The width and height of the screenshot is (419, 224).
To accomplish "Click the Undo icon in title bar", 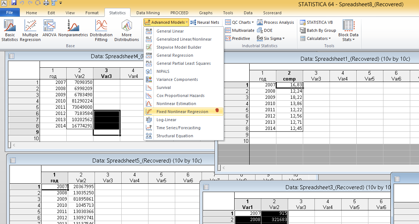I will (22, 3).
